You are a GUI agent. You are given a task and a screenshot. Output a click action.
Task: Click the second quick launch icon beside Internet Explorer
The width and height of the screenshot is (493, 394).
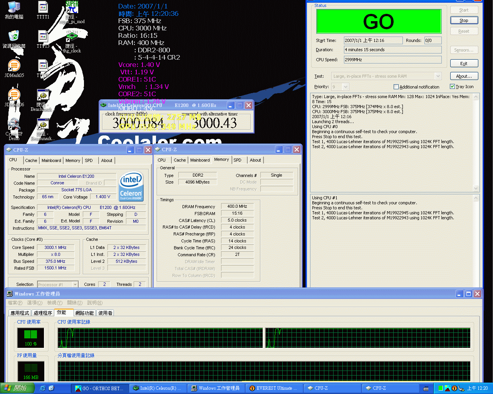click(51, 388)
